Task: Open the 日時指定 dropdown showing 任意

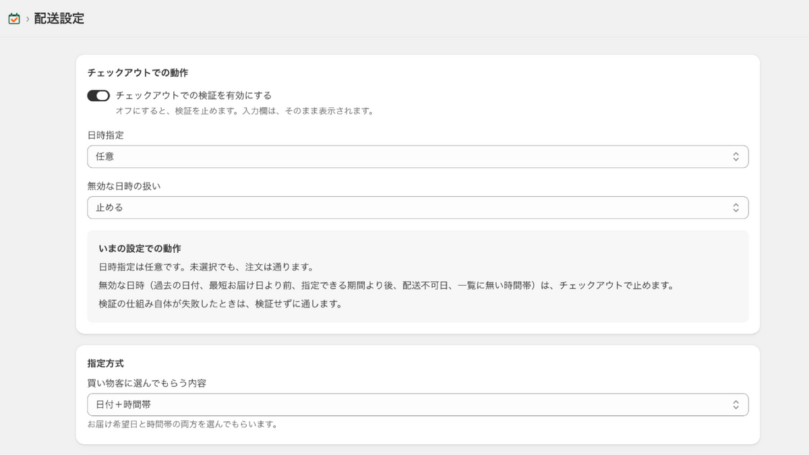Action: click(418, 156)
